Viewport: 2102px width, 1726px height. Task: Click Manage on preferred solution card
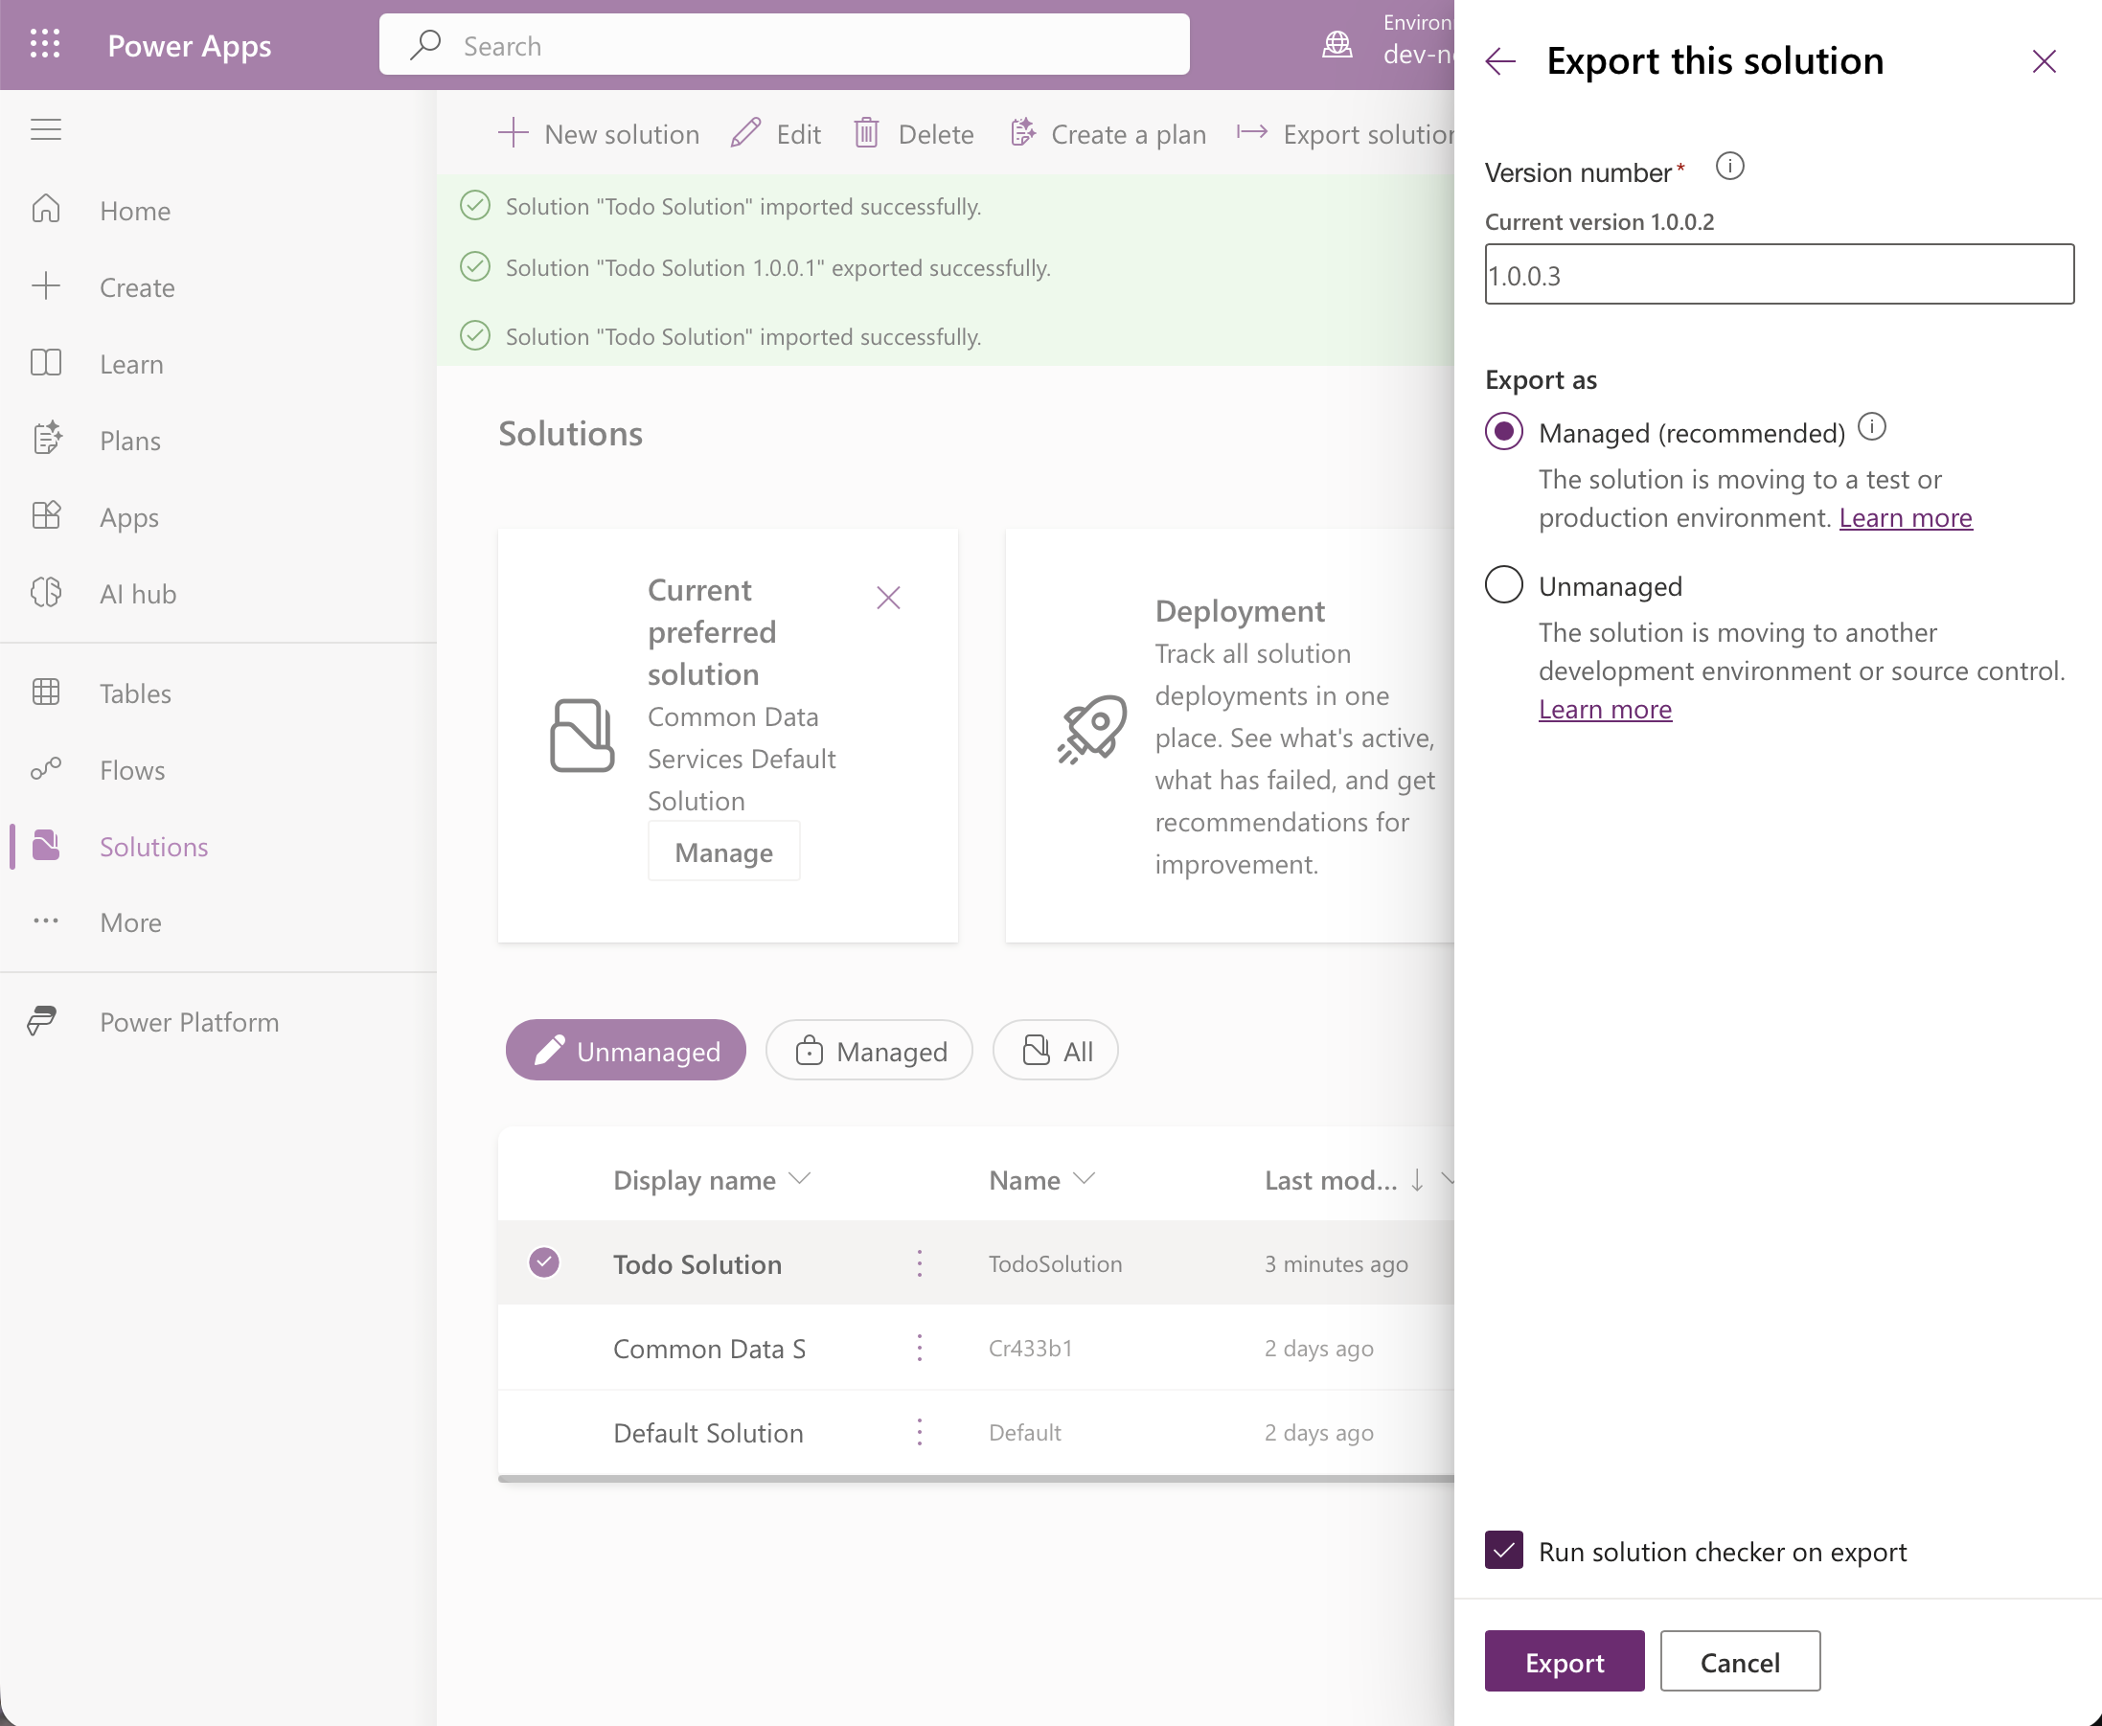723,852
